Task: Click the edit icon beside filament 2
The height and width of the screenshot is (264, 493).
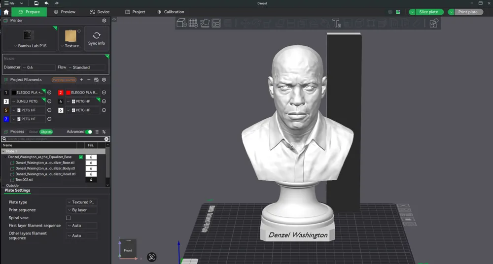Action: click(x=104, y=93)
